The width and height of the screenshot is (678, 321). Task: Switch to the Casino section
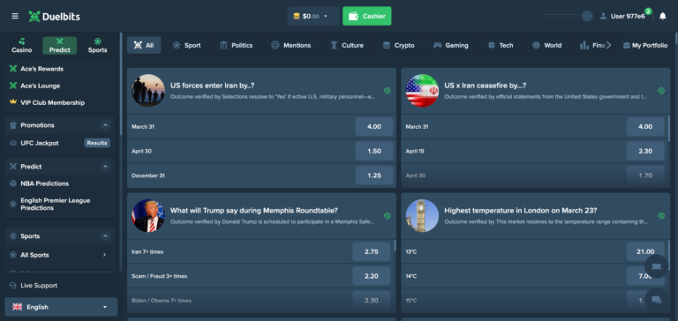tap(21, 46)
